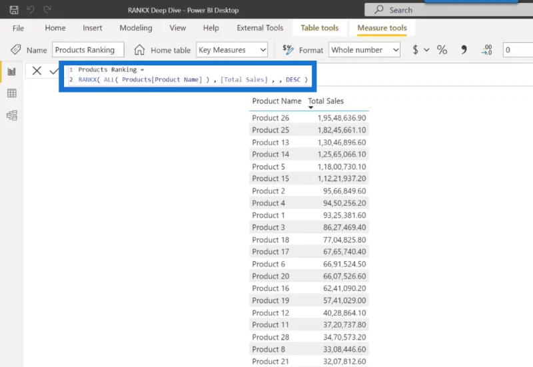Click the Redo arrow icon

(47, 10)
